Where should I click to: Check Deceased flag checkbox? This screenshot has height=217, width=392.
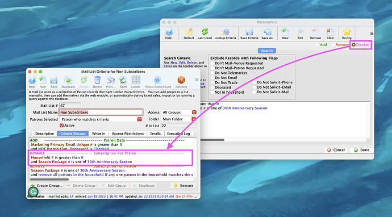[x=212, y=87]
